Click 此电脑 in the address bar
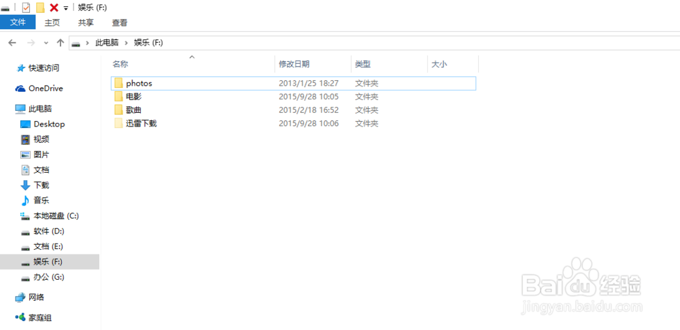 107,43
